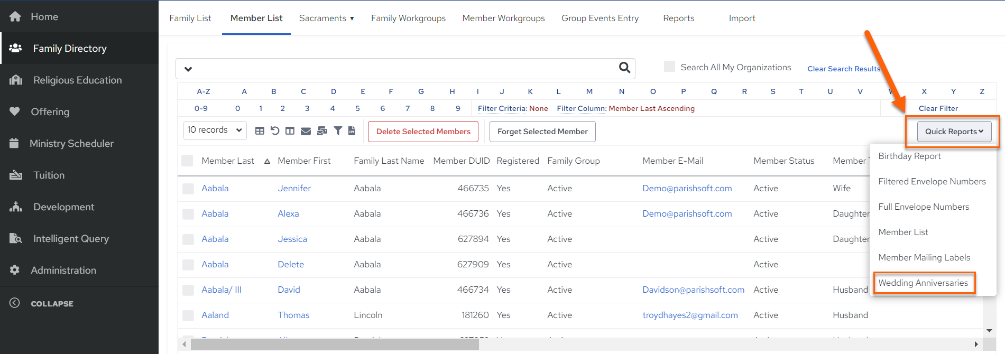Click the Collapse sidebar arrow icon
1005x354 pixels.
pyautogui.click(x=15, y=303)
